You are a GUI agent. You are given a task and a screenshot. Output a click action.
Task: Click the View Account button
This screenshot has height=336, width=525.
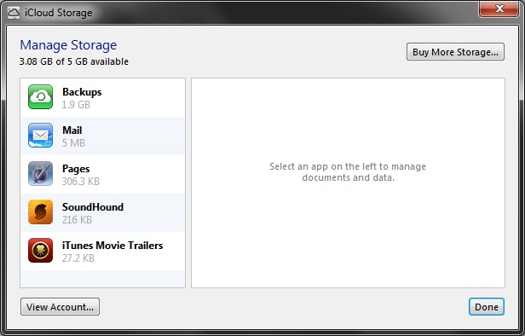(60, 307)
